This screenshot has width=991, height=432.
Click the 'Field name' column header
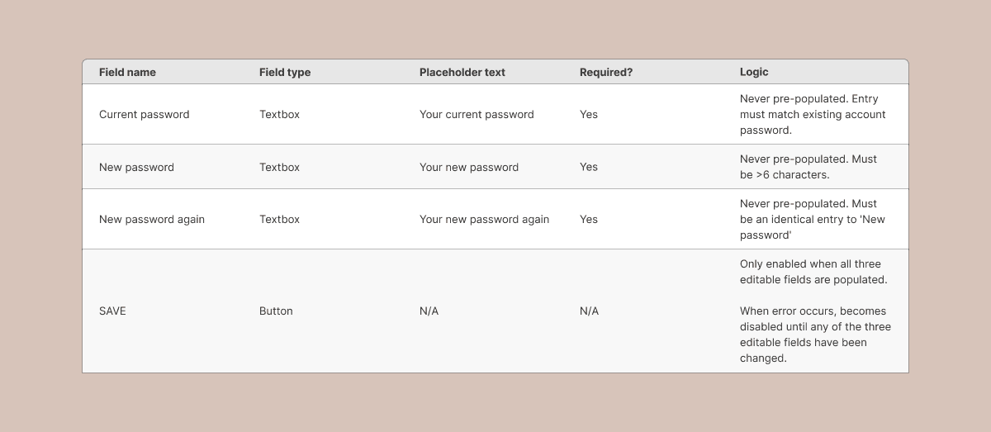point(127,72)
